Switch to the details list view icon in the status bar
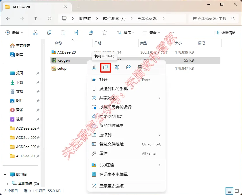The height and width of the screenshot is (195, 242). point(230,191)
